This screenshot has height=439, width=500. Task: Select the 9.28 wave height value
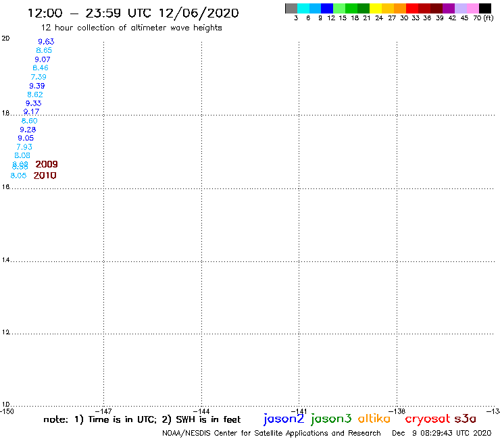tap(28, 130)
